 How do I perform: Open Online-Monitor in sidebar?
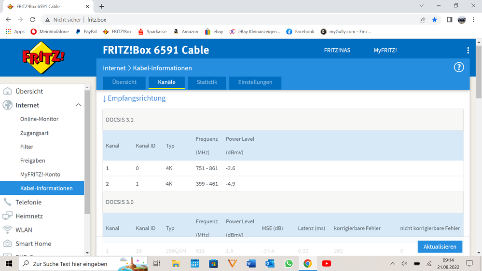coord(40,119)
